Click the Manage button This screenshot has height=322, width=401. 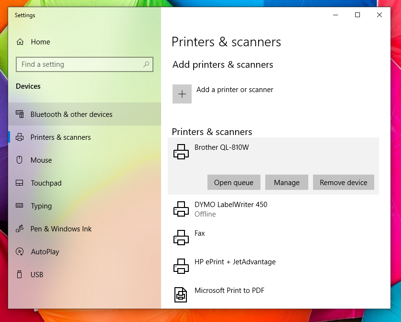(286, 182)
